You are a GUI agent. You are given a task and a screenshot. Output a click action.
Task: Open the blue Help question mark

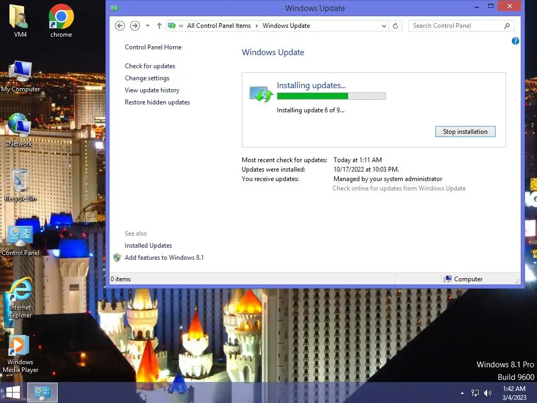(515, 41)
